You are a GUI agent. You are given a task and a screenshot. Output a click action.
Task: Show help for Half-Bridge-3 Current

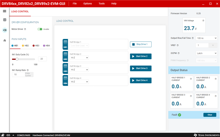click(191, 96)
